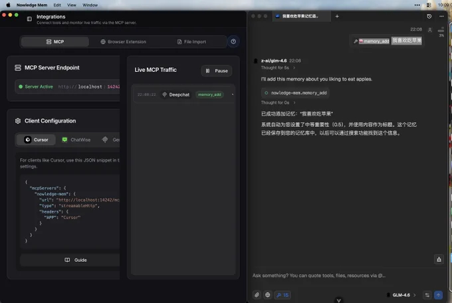
Task: Switch to the File Import tab
Action: 191,42
